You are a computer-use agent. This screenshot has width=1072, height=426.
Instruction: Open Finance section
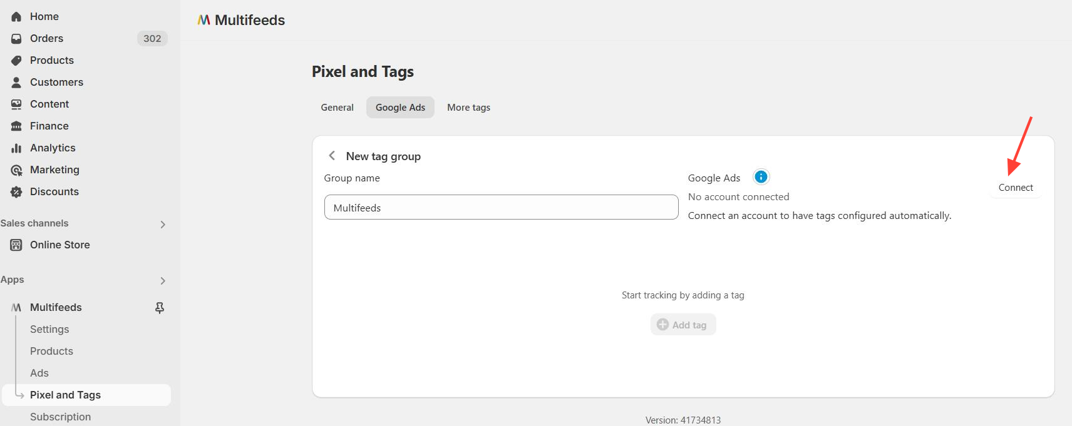[x=49, y=126]
